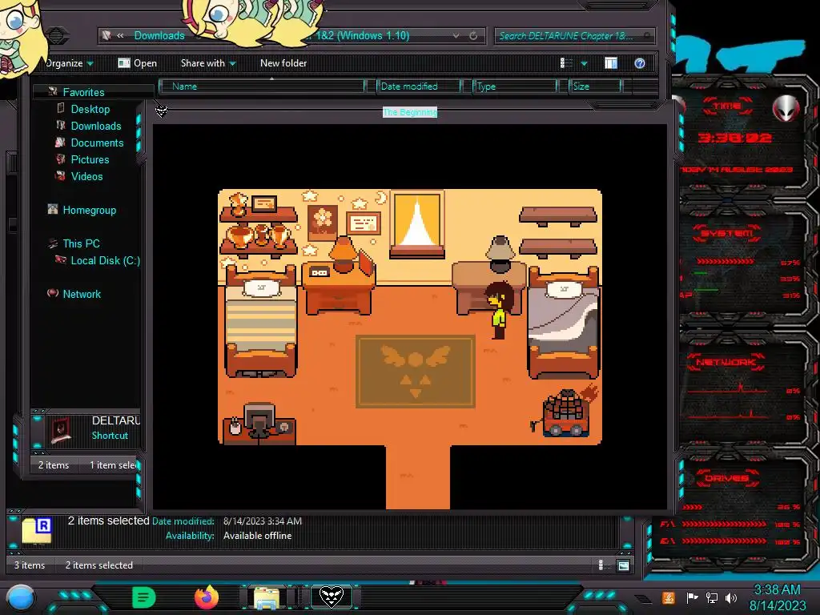The width and height of the screenshot is (820, 615).
Task: Select This PC in the sidebar
Action: 81,243
